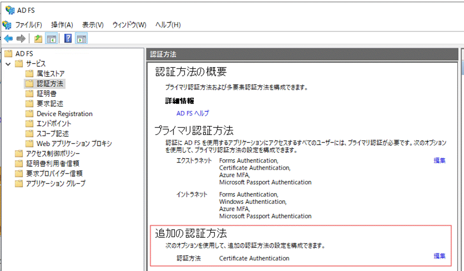Click the エクストラネット label

[x=194, y=160]
